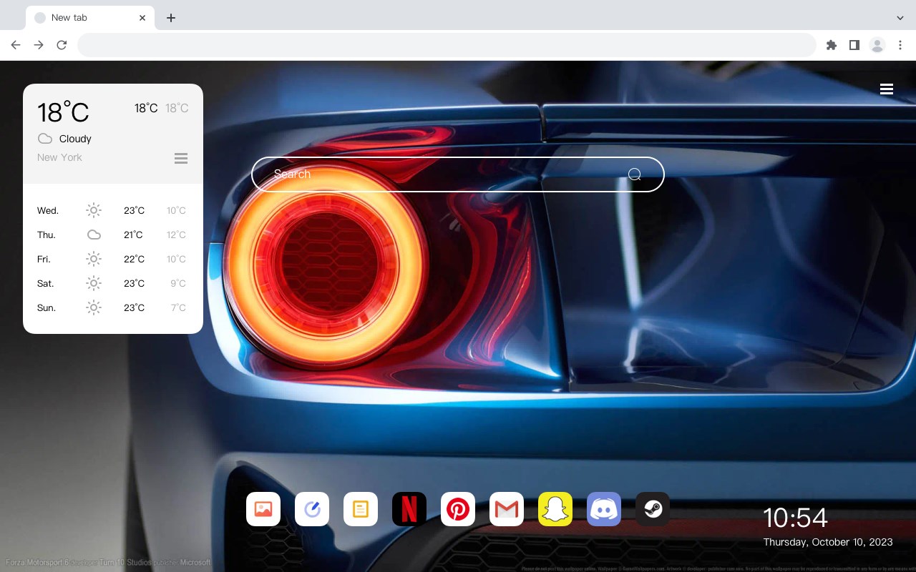Screen dimensions: 916x572
Task: Click the sun icon in the Sat. row
Action: click(x=94, y=283)
